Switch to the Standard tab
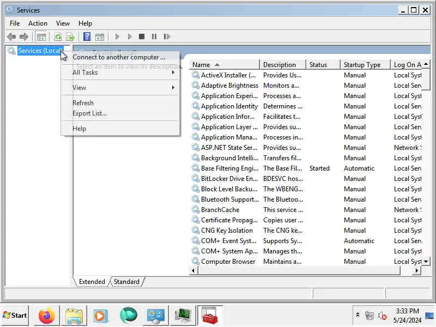 tap(126, 282)
